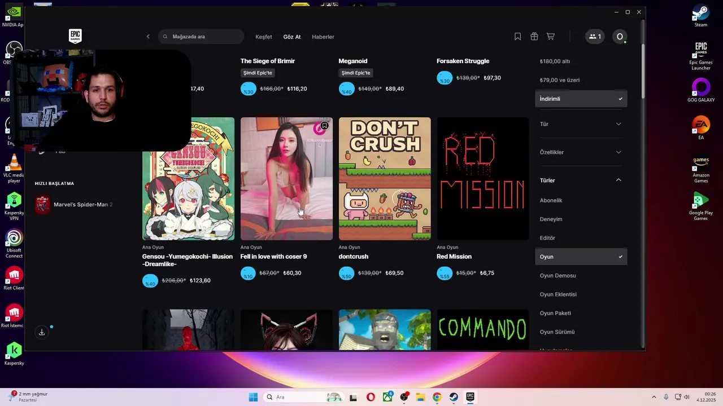The height and width of the screenshot is (406, 723).
Task: Open Opera browser from taskbar
Action: coord(371,397)
